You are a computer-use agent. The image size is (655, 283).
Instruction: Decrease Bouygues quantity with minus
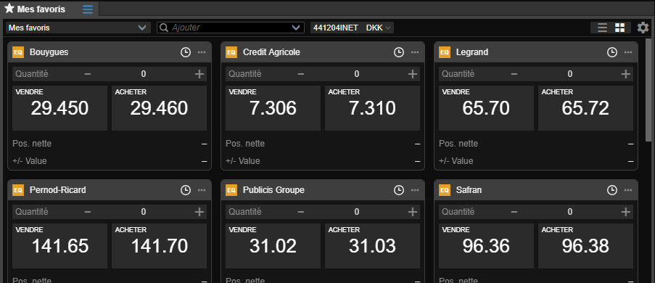point(88,74)
